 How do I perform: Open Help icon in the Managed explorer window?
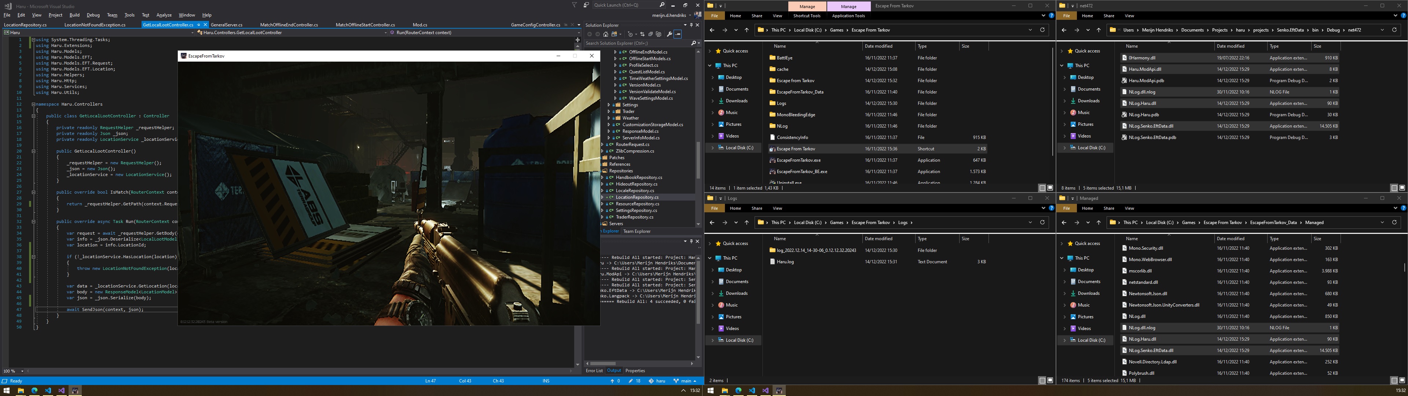tap(1404, 208)
